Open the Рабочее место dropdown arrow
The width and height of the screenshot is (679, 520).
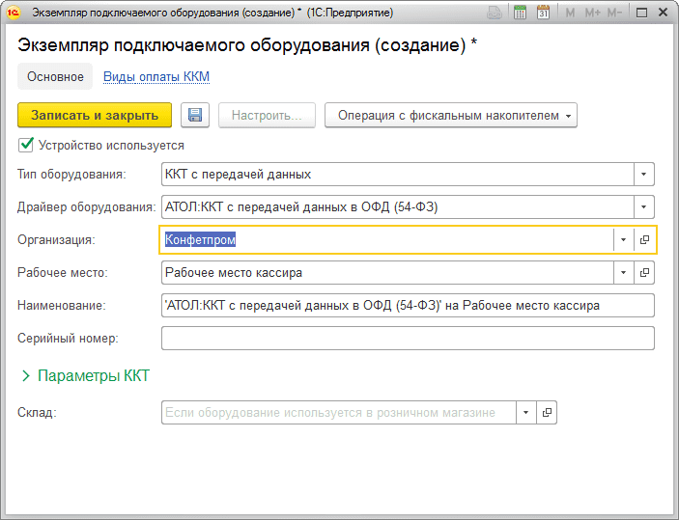624,273
